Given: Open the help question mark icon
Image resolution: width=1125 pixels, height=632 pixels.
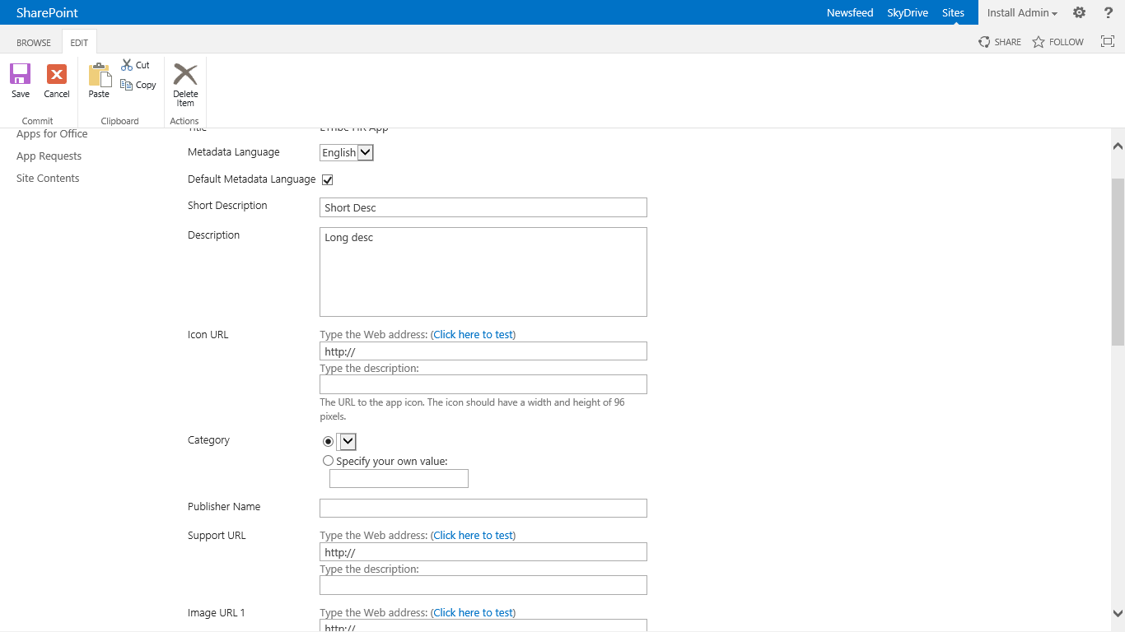Looking at the screenshot, I should 1109,12.
